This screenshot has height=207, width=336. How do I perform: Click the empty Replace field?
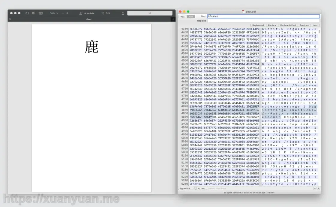pos(263,21)
